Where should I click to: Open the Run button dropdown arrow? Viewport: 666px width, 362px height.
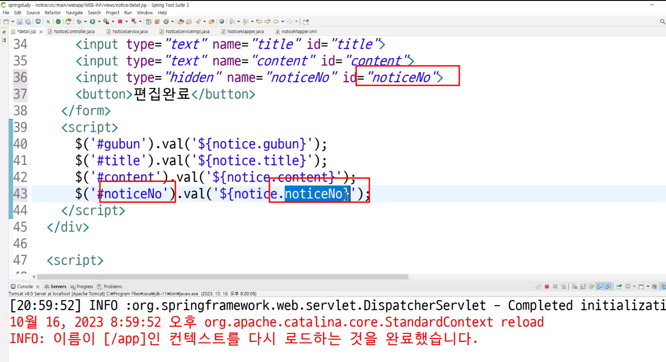(99, 21)
